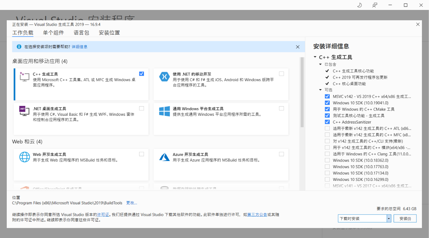Open the 许可证 link
This screenshot has height=238, width=429.
point(103,215)
